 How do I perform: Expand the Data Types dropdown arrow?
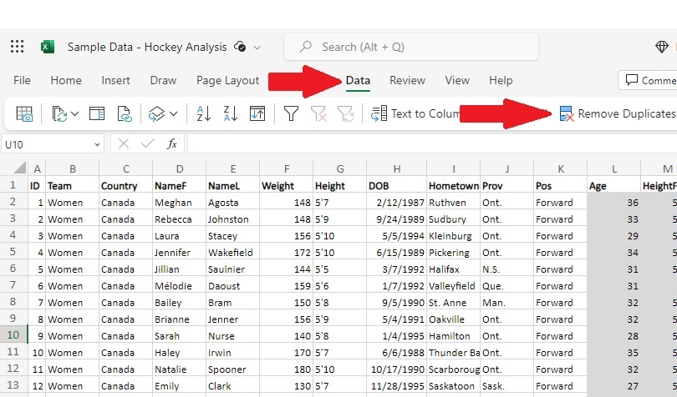tap(174, 113)
